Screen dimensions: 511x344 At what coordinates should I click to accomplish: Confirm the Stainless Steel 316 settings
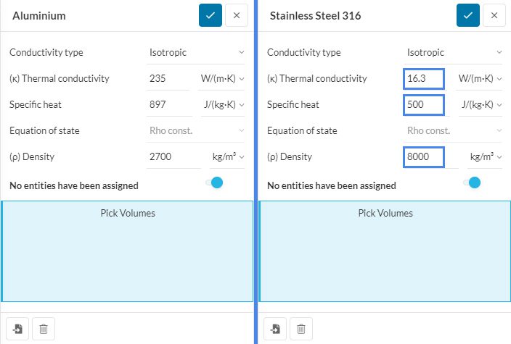tap(468, 15)
